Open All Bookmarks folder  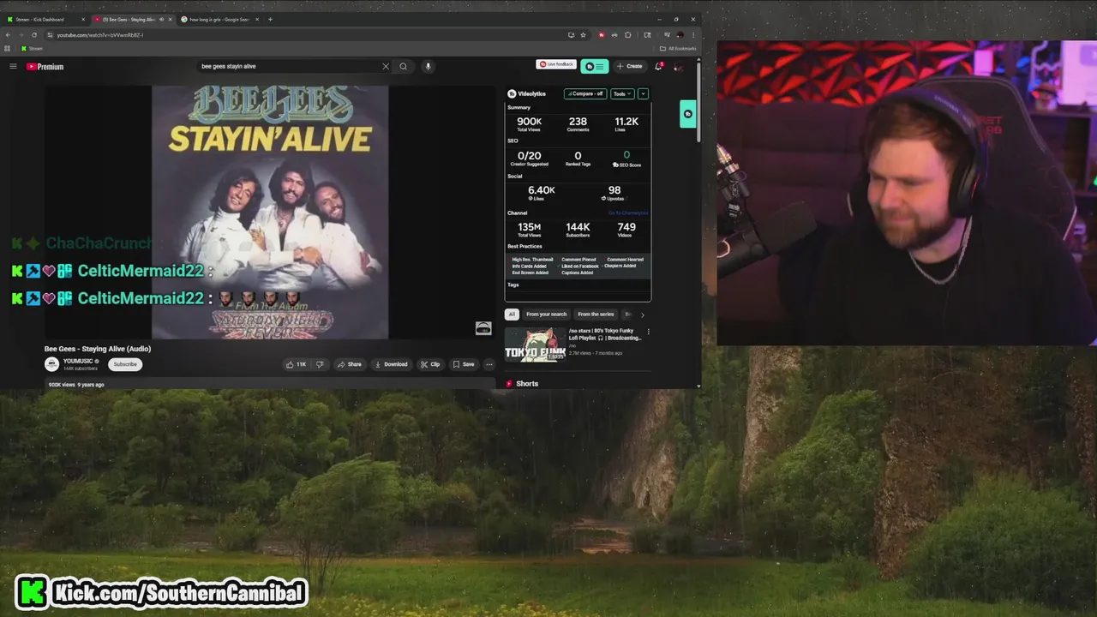pos(678,48)
